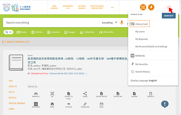
Task: Click the Share icon
Action: (x=85, y=94)
